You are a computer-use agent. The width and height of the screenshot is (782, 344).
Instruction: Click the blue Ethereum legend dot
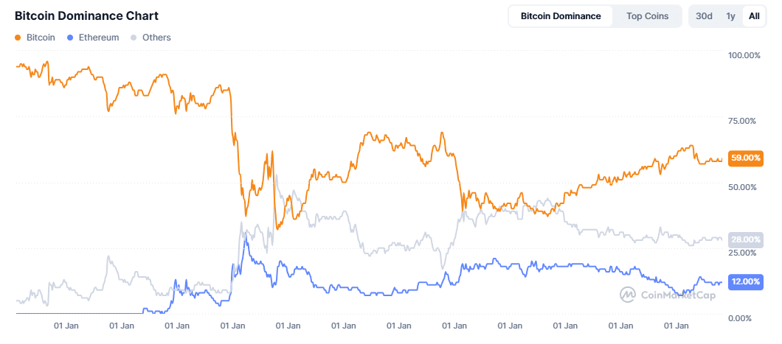pyautogui.click(x=69, y=38)
